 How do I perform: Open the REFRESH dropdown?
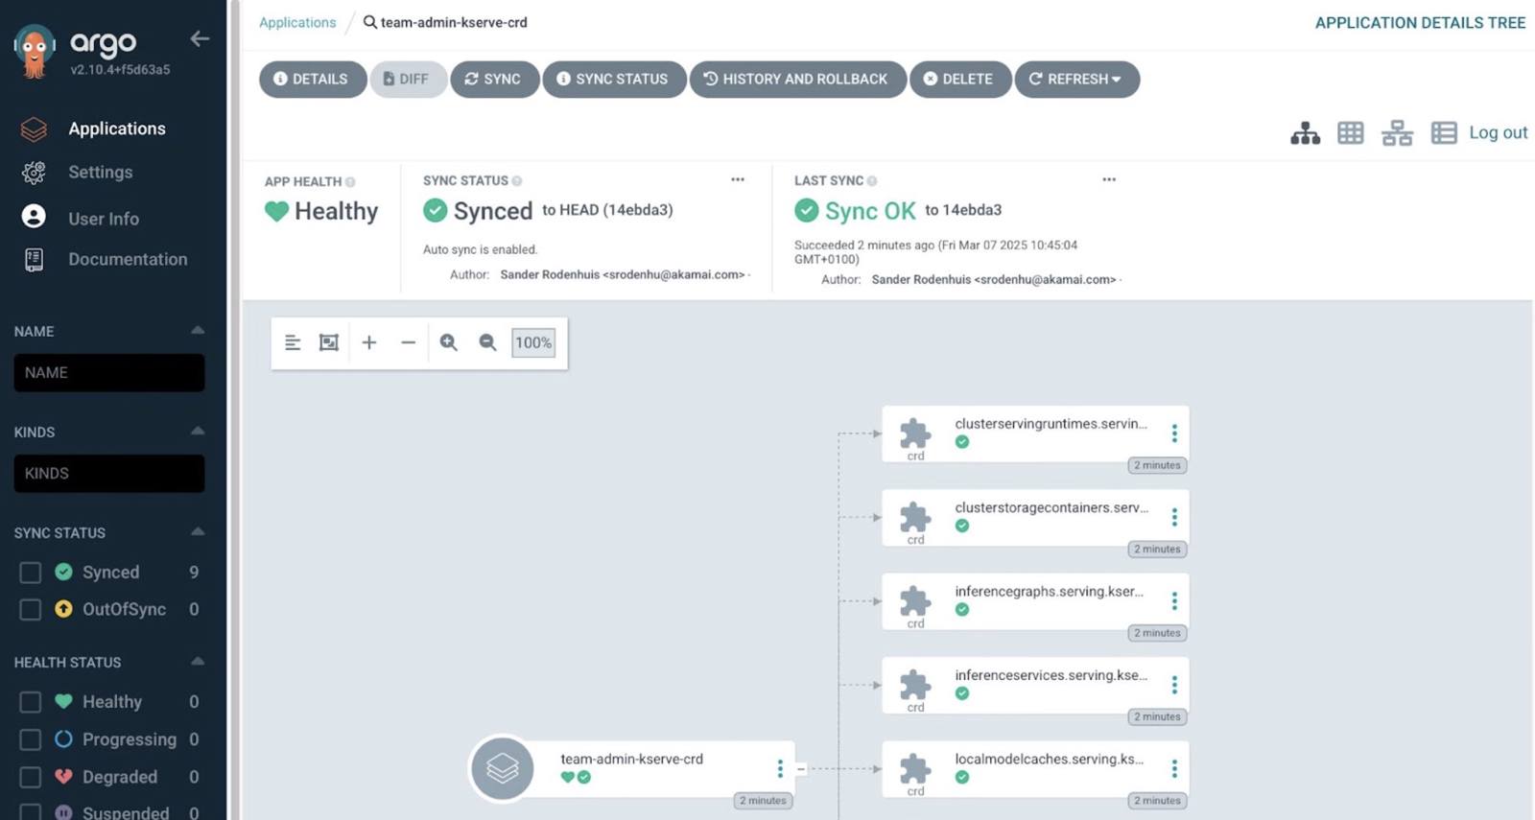click(x=1076, y=79)
